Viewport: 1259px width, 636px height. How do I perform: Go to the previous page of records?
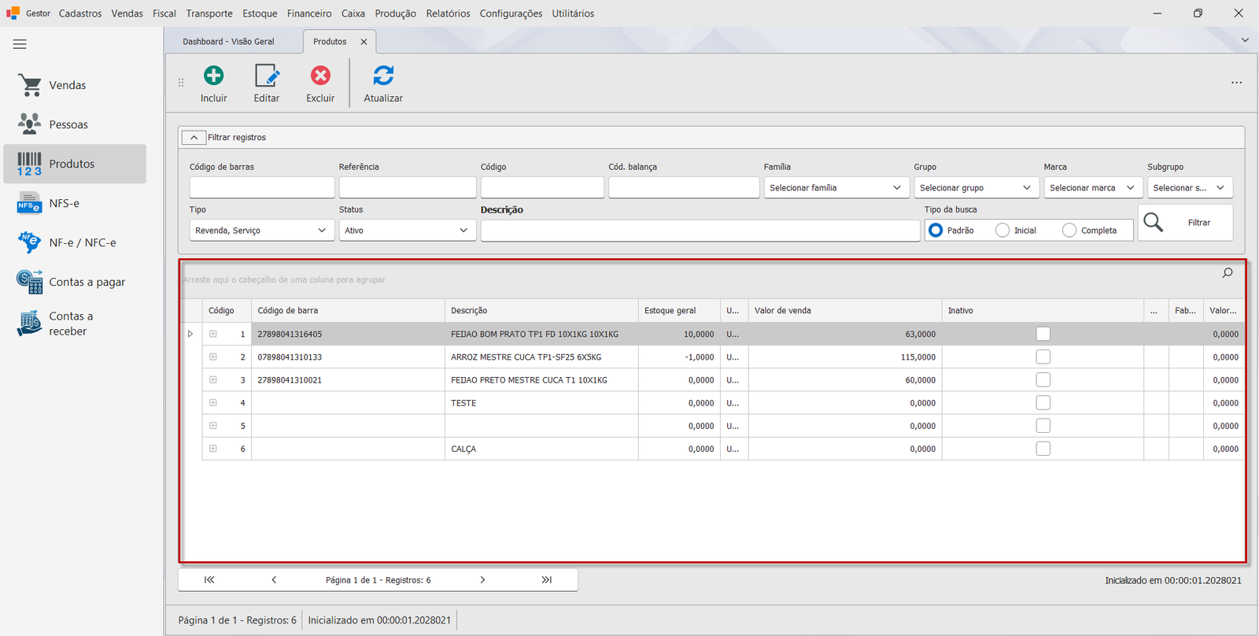tap(274, 580)
